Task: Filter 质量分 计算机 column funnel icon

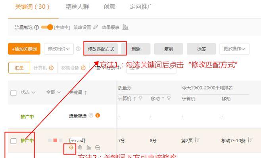Action: tap(140, 99)
